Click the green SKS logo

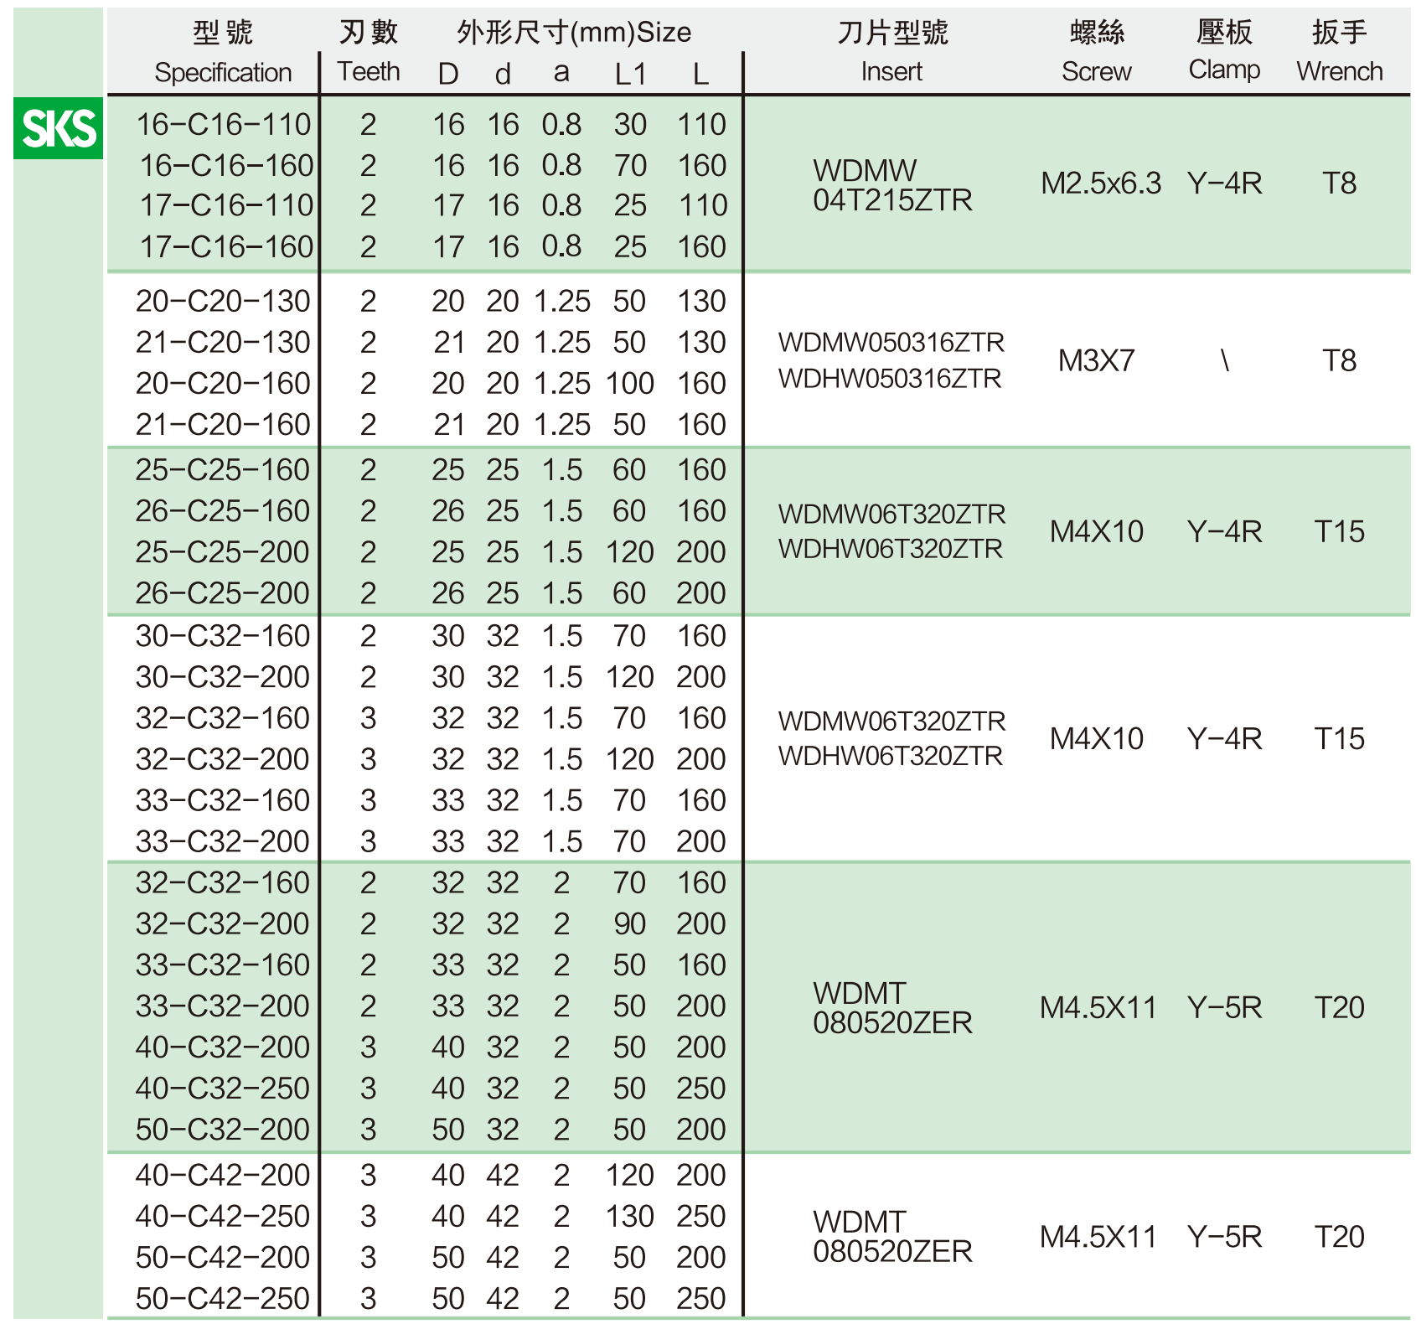pos(58,128)
